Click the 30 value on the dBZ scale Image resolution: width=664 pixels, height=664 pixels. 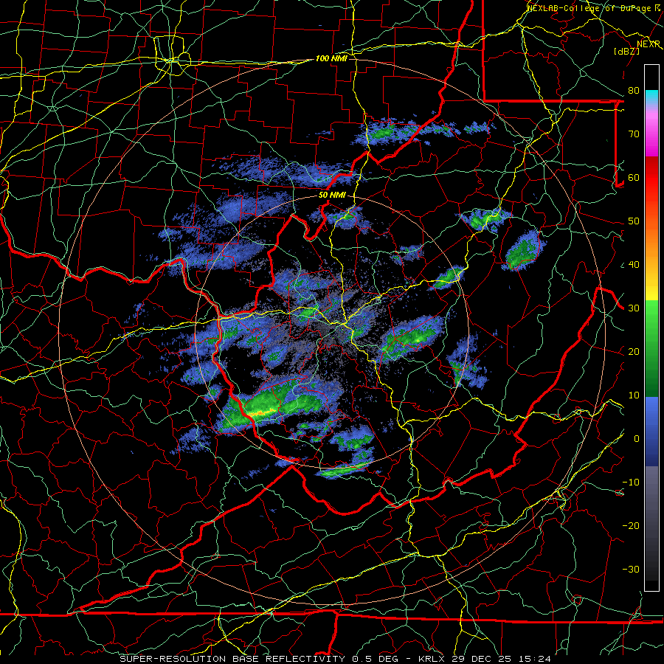pyautogui.click(x=634, y=308)
